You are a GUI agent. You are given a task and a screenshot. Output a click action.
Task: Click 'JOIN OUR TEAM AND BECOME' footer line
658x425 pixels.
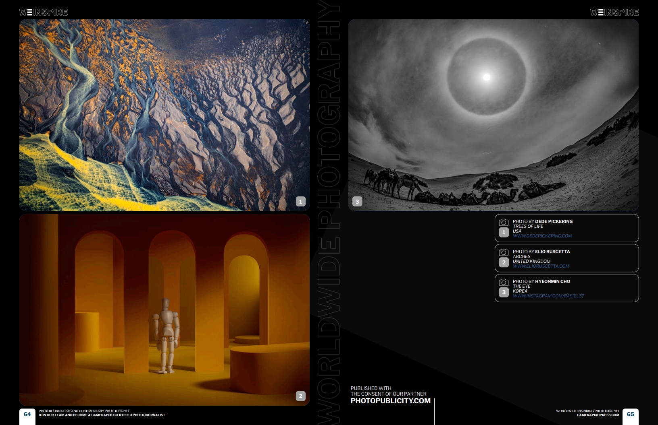coord(102,415)
